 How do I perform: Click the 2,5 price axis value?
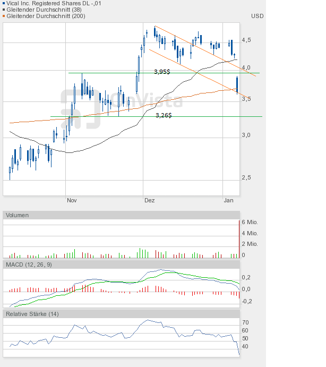246,177
